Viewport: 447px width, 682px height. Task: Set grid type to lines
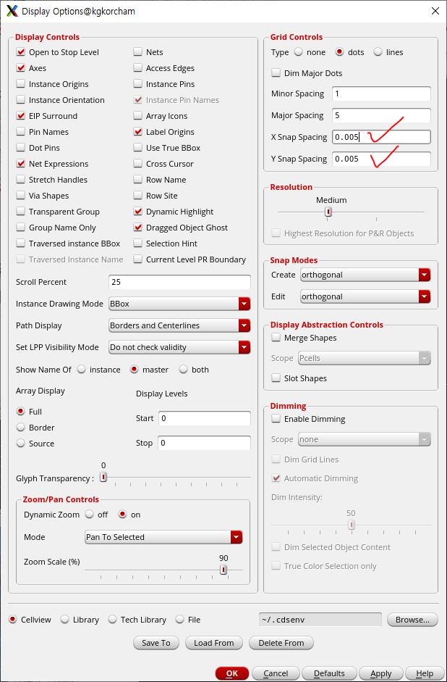[378, 52]
